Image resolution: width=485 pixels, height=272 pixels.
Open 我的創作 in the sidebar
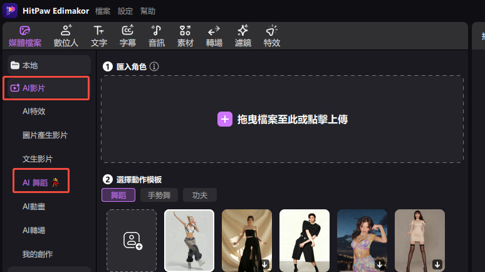coord(38,254)
